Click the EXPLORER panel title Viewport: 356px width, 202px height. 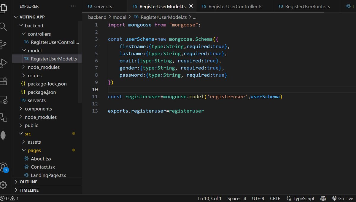29,6
